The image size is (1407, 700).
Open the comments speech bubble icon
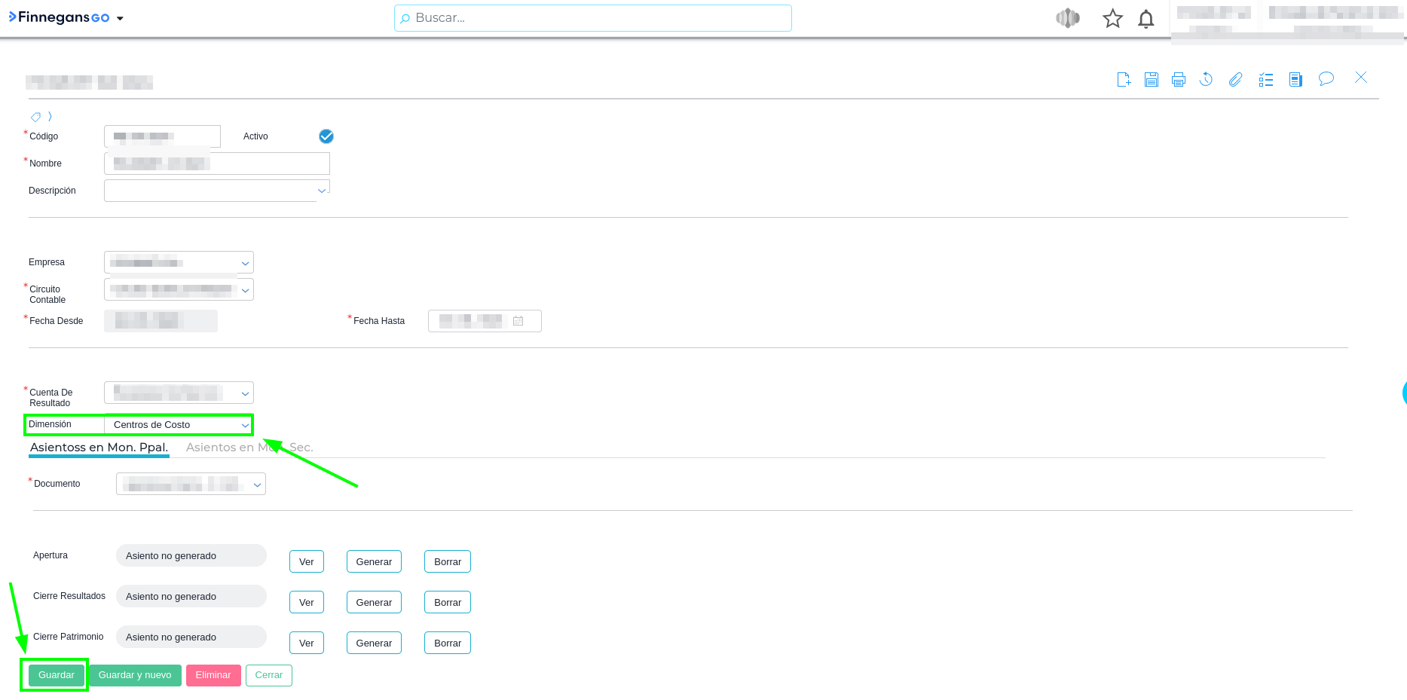[x=1326, y=79]
